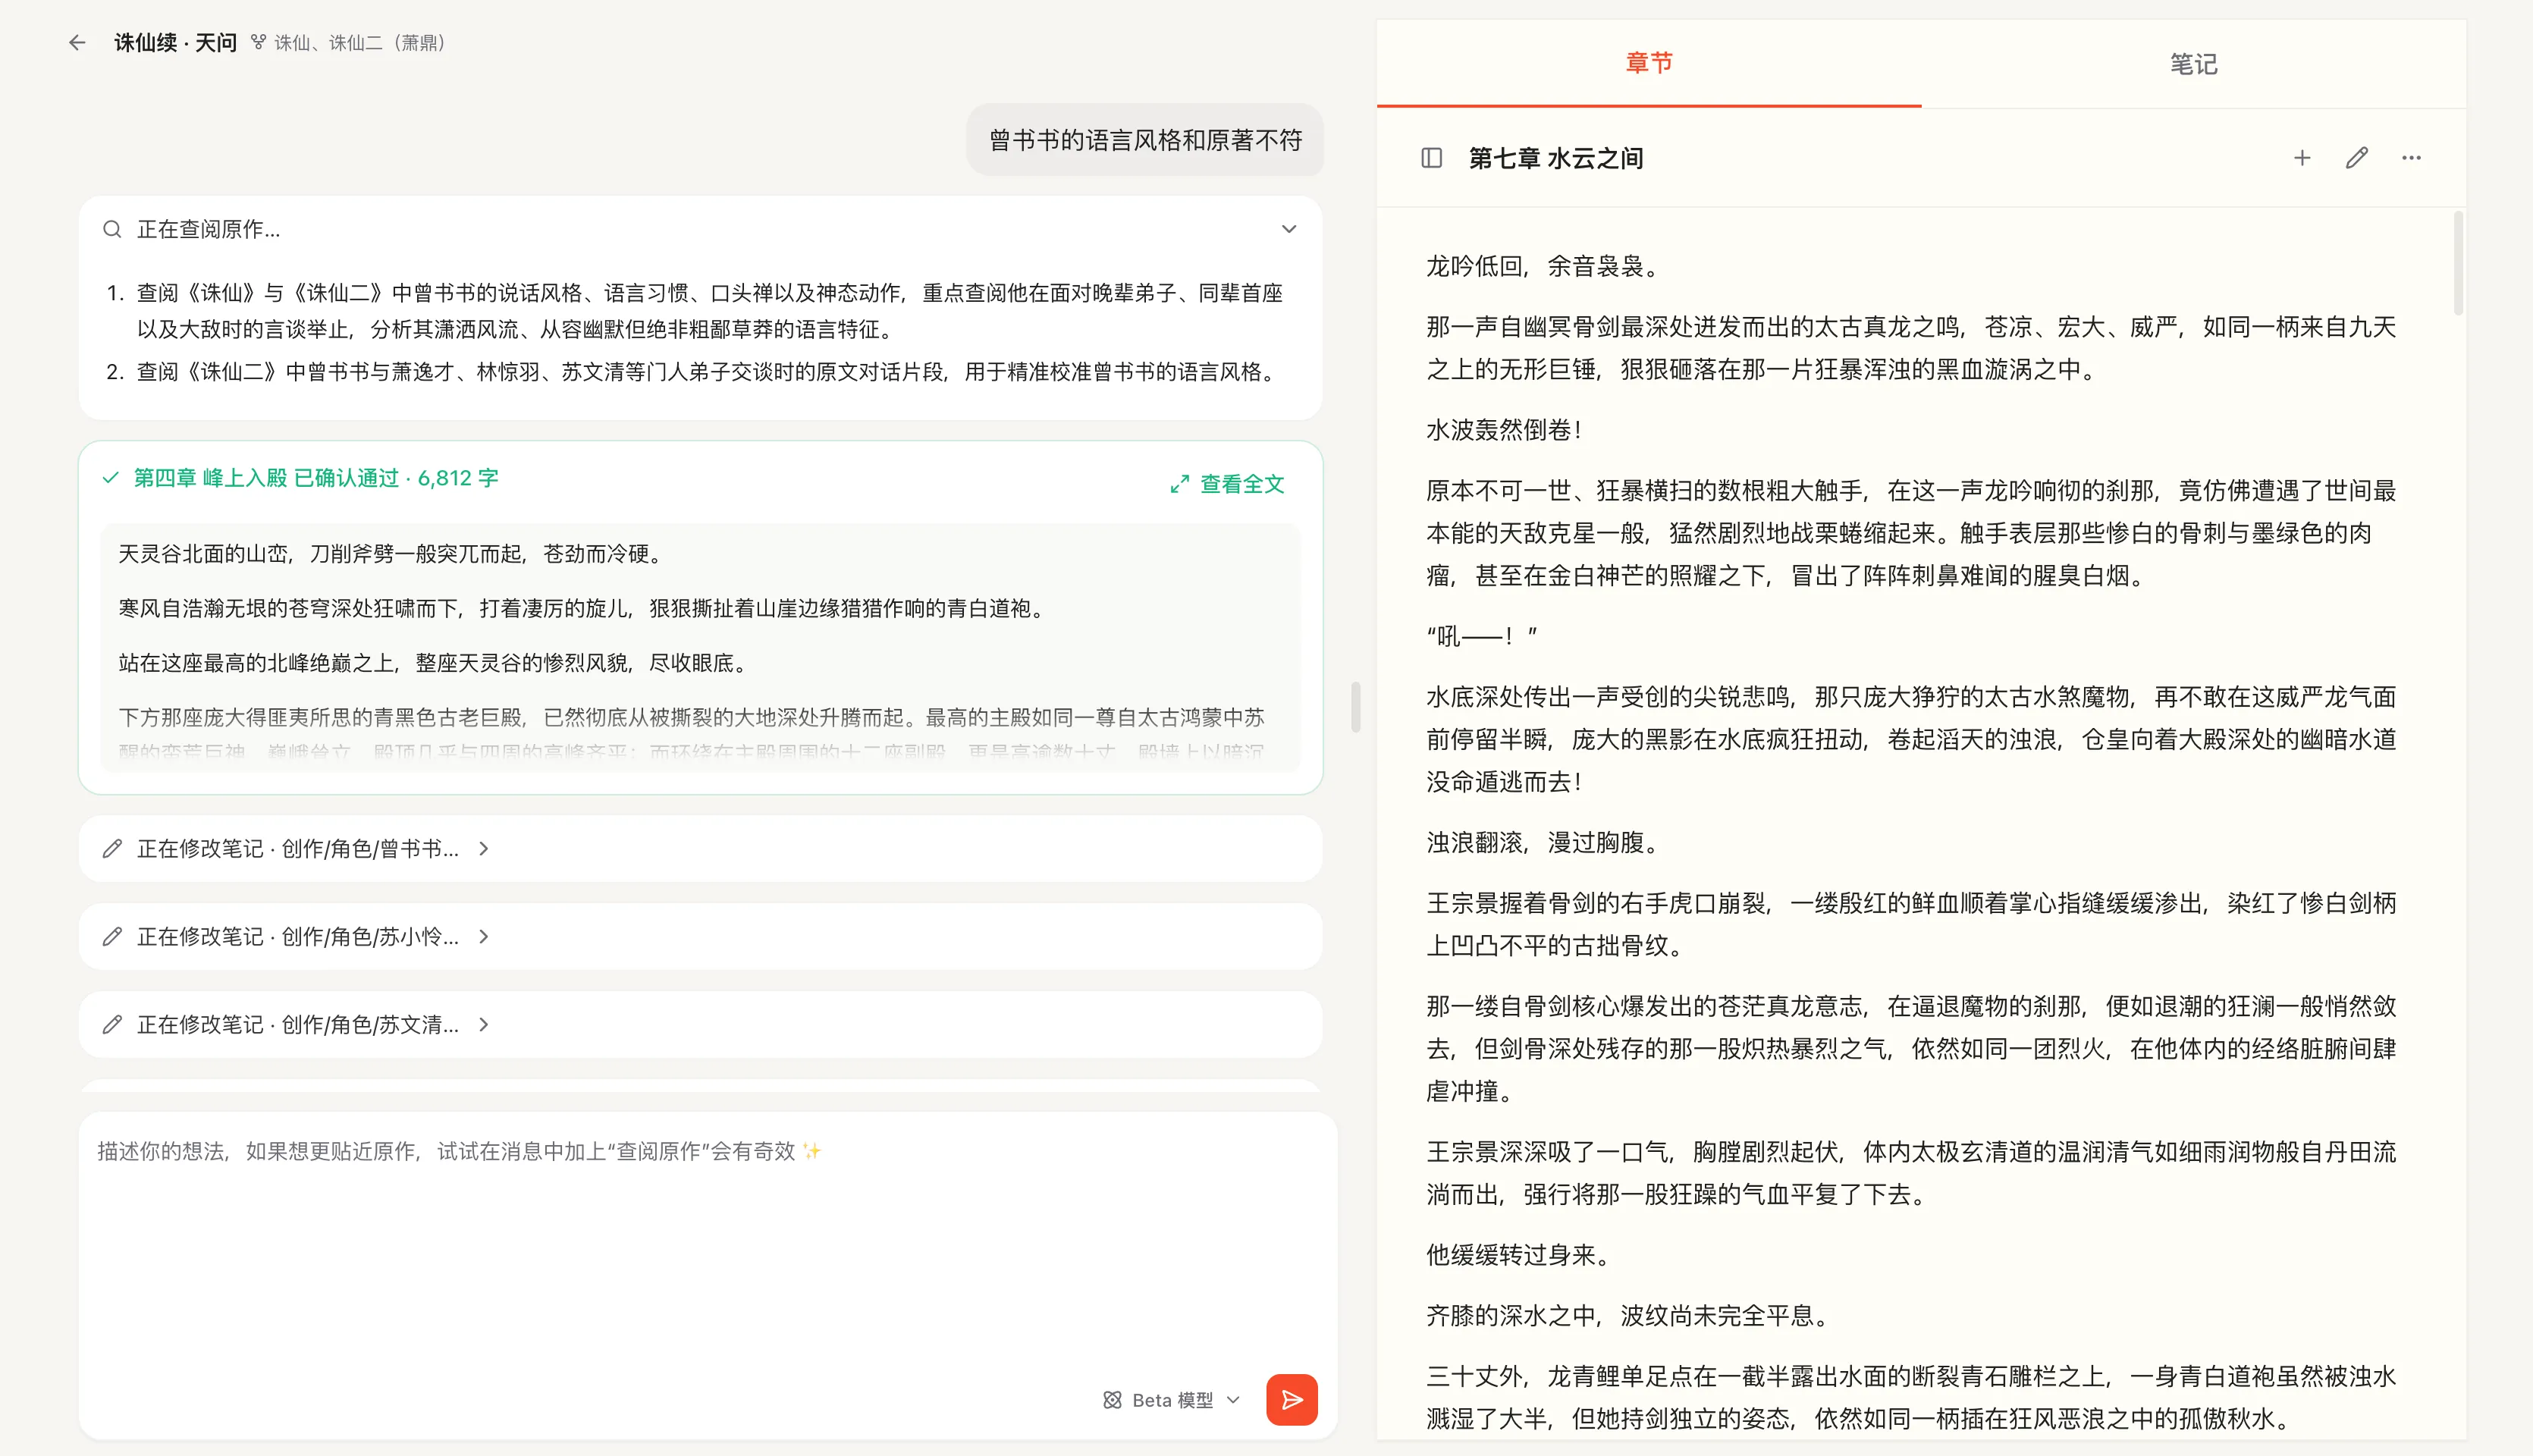The width and height of the screenshot is (2533, 1456).
Task: Open 查看全文 for chapter four
Action: pos(1227,484)
